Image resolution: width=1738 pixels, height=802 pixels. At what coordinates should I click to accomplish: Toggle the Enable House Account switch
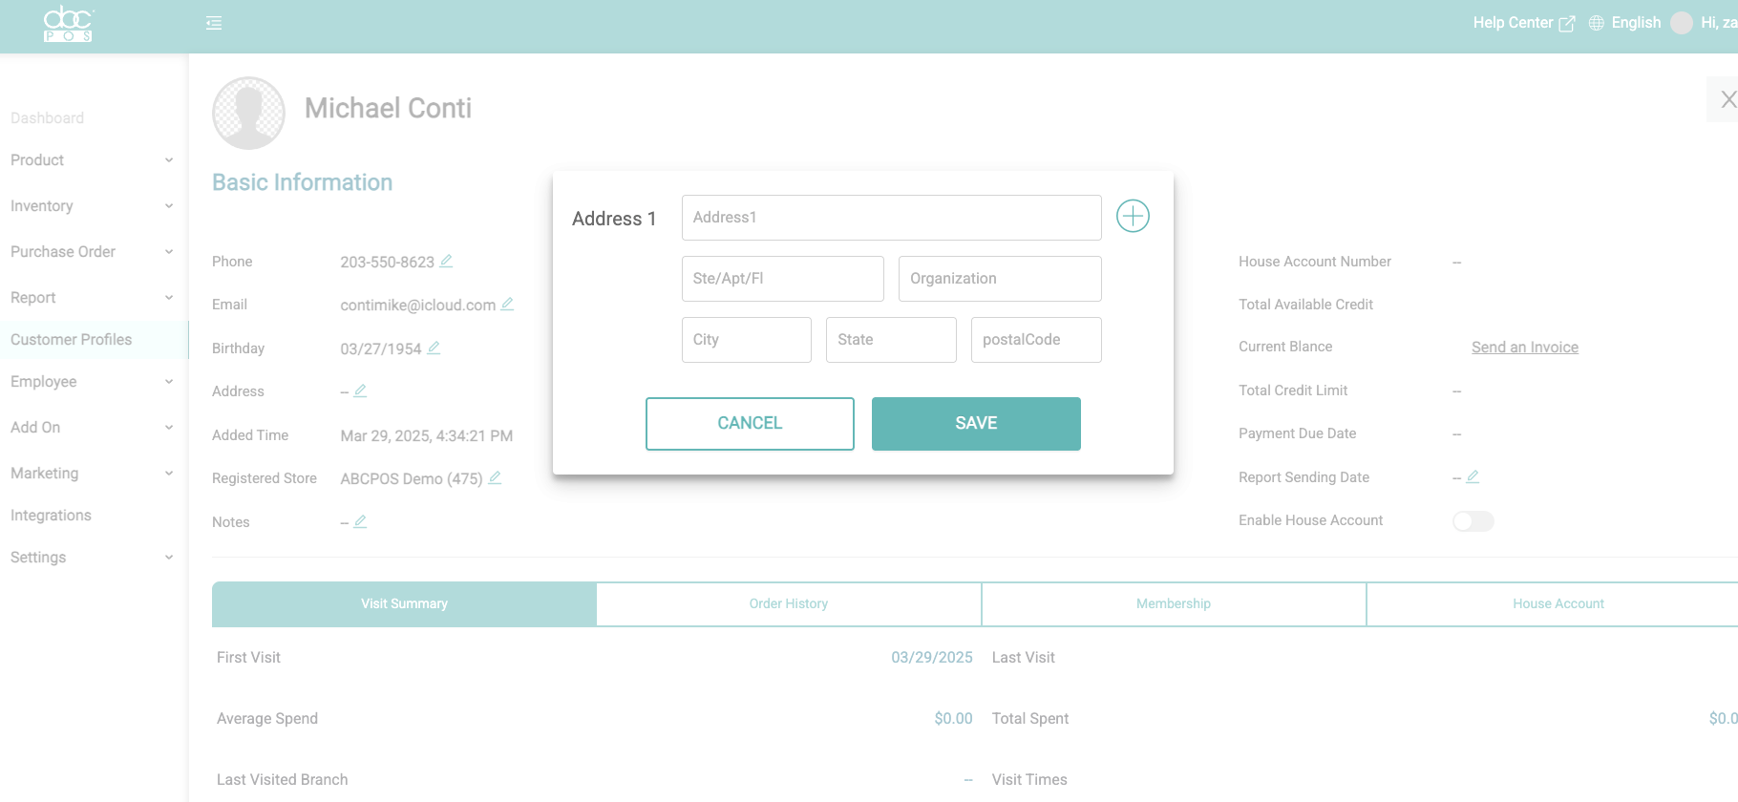(x=1473, y=520)
